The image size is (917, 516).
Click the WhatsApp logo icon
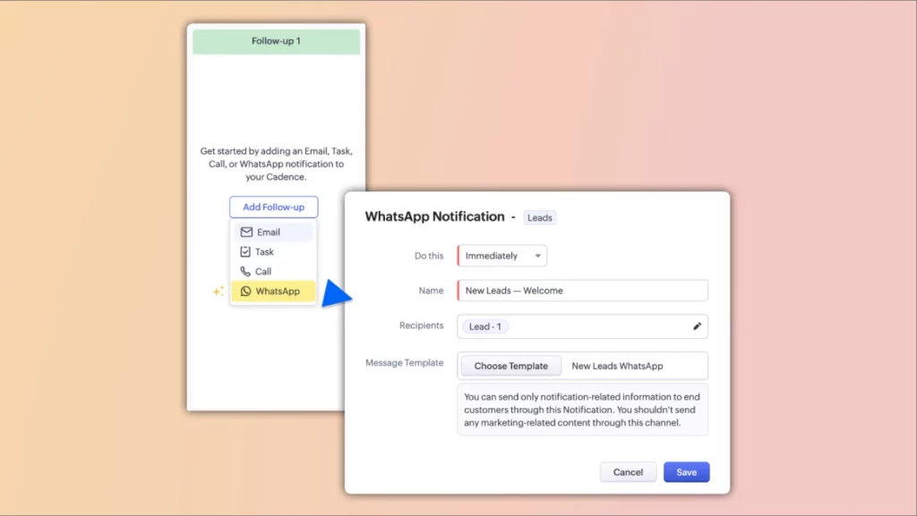pyautogui.click(x=245, y=292)
